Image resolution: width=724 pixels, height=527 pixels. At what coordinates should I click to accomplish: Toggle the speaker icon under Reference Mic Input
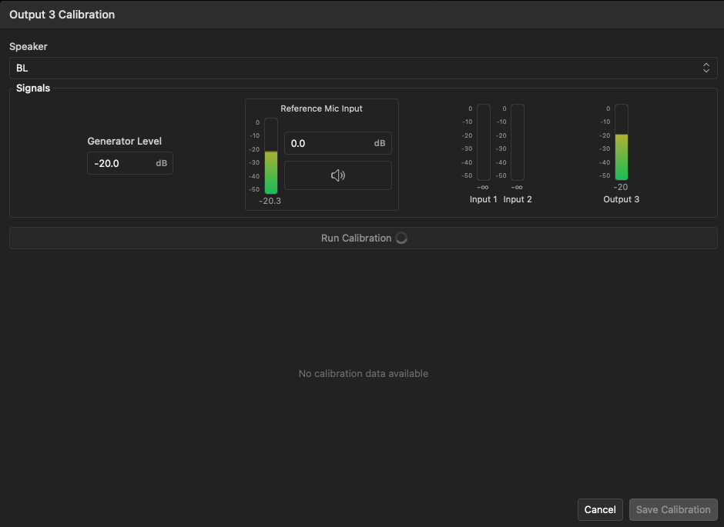337,175
